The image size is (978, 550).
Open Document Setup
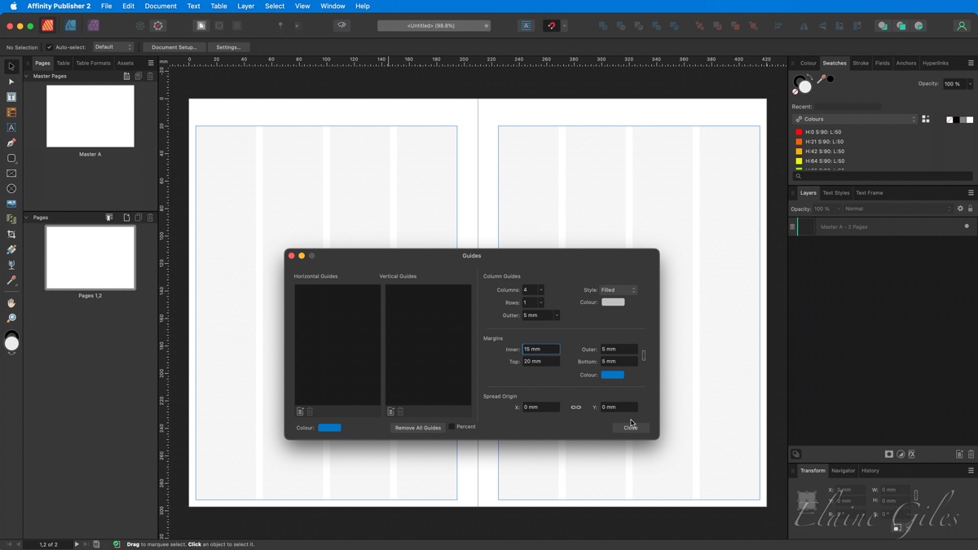pos(174,47)
